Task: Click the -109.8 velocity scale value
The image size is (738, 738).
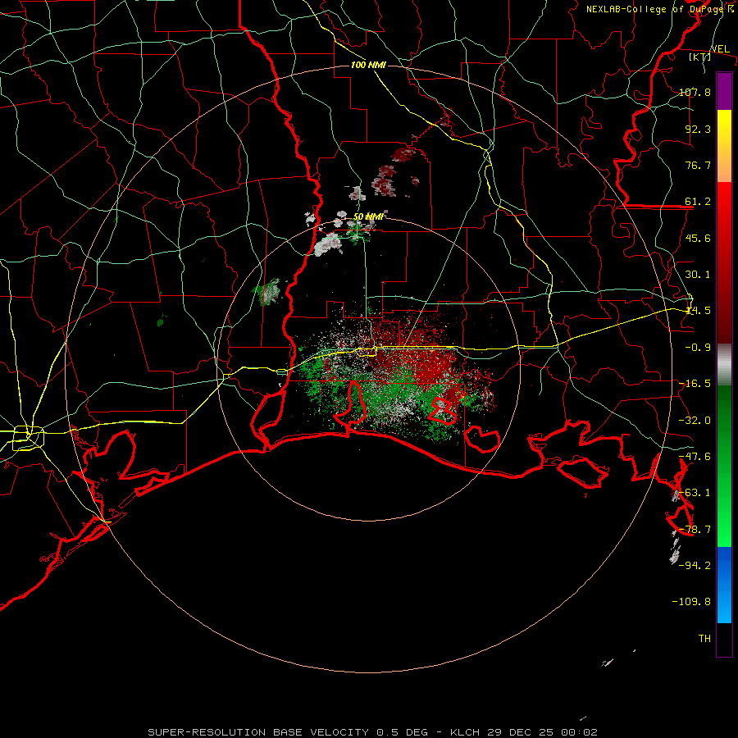Action: pos(691,602)
